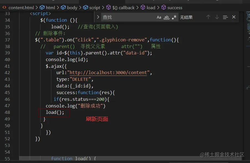Image resolution: width=250 pixels, height=163 pixels.
Task: Close the find widget
Action: click(x=234, y=17)
